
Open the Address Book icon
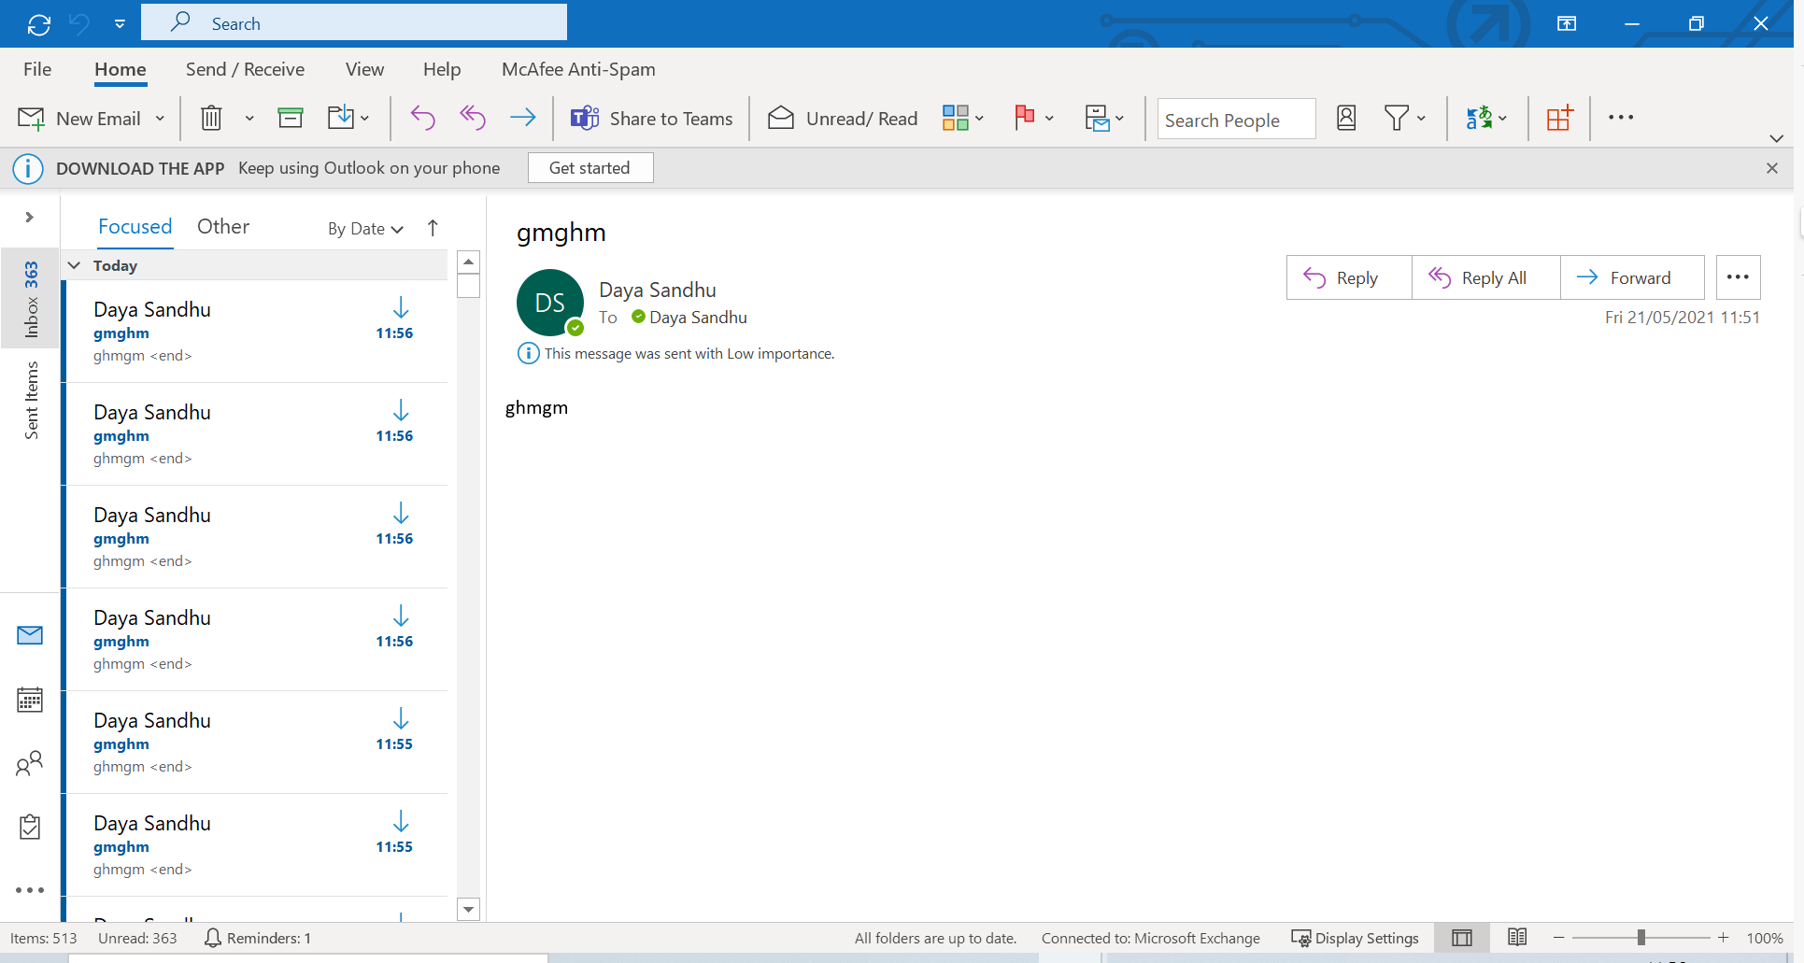[x=1346, y=118]
